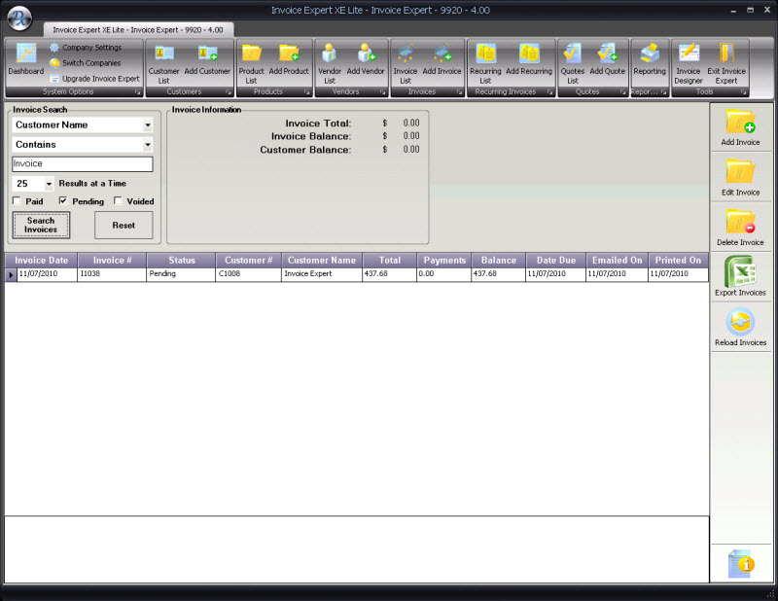Sort by Customer Name column header

coord(322,260)
